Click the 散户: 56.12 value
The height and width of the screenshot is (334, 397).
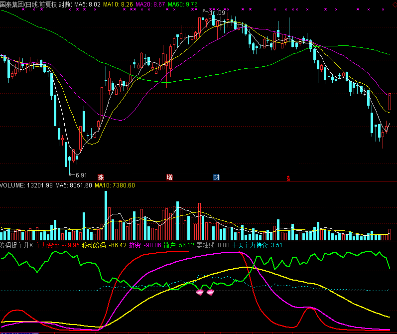pos(179,245)
